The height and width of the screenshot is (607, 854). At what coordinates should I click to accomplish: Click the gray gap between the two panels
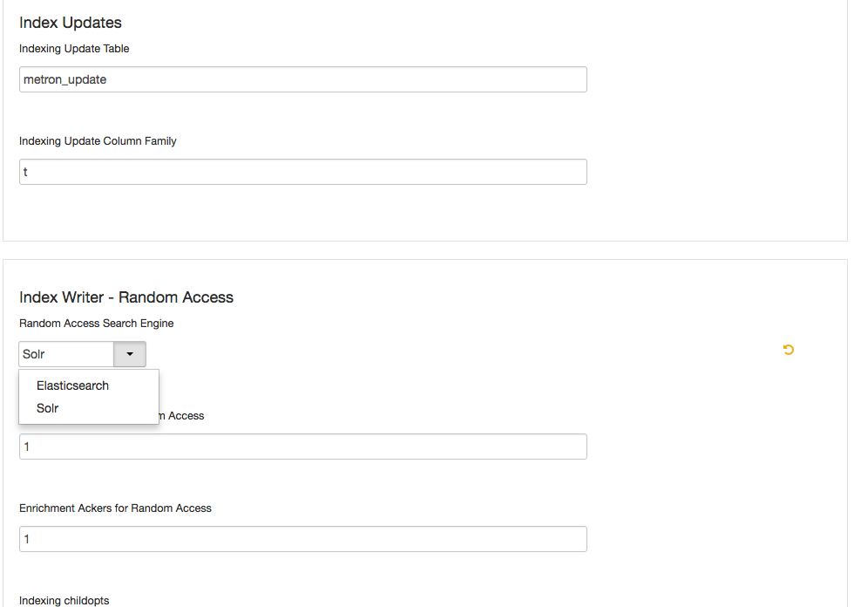[425, 250]
